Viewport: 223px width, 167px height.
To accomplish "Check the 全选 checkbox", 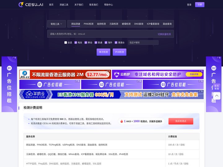I will tap(66, 42).
